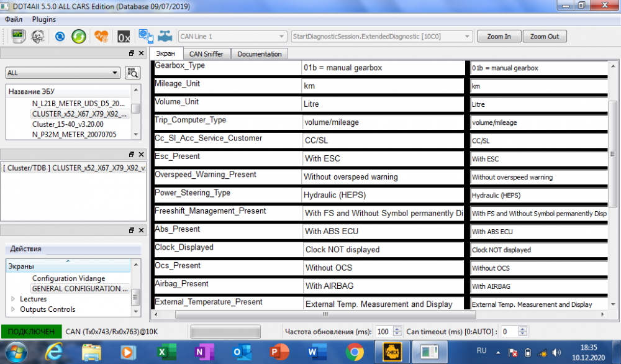Click the horizontal scrollbar of the screen view

point(325,314)
